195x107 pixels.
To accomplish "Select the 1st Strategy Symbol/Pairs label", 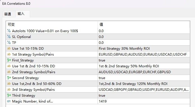I will point(33,54).
